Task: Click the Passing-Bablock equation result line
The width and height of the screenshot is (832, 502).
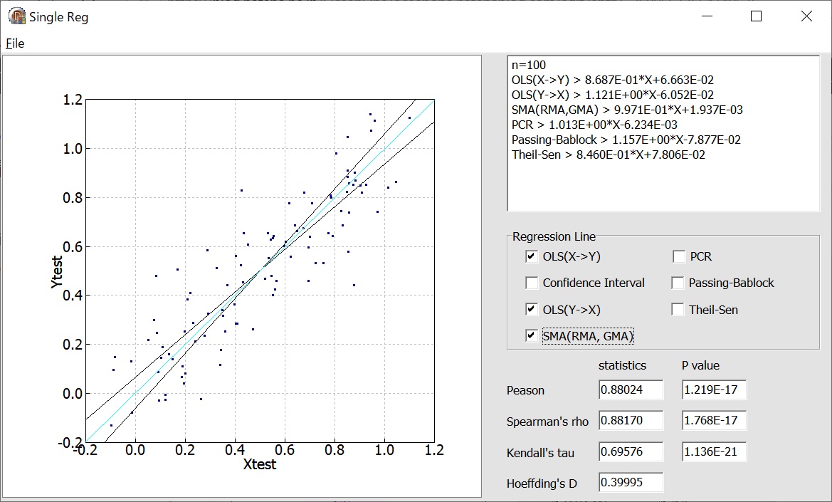Action: (626, 140)
